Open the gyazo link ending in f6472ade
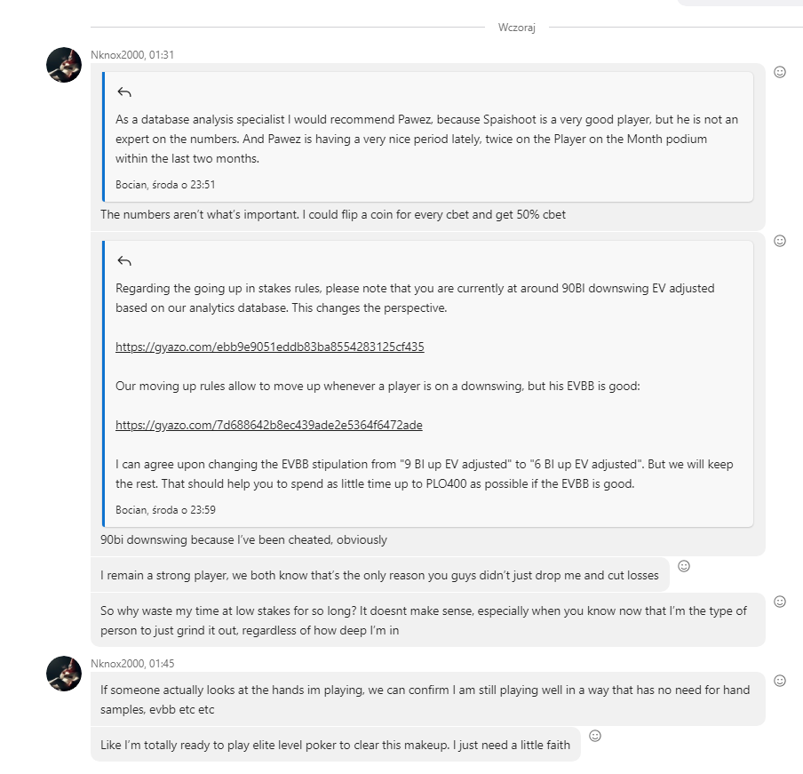803x774 pixels. point(268,425)
